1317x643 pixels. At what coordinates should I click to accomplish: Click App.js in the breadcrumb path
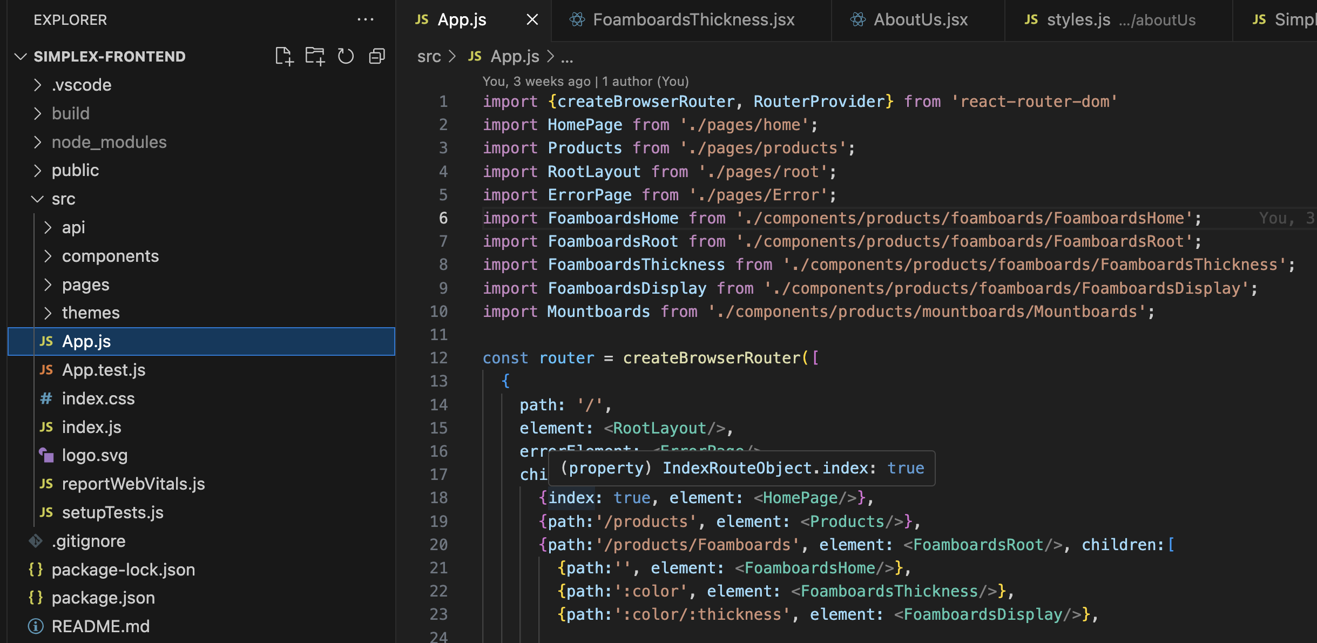point(515,56)
